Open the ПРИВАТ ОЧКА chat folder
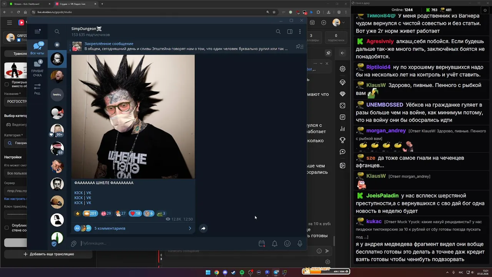 [37, 68]
